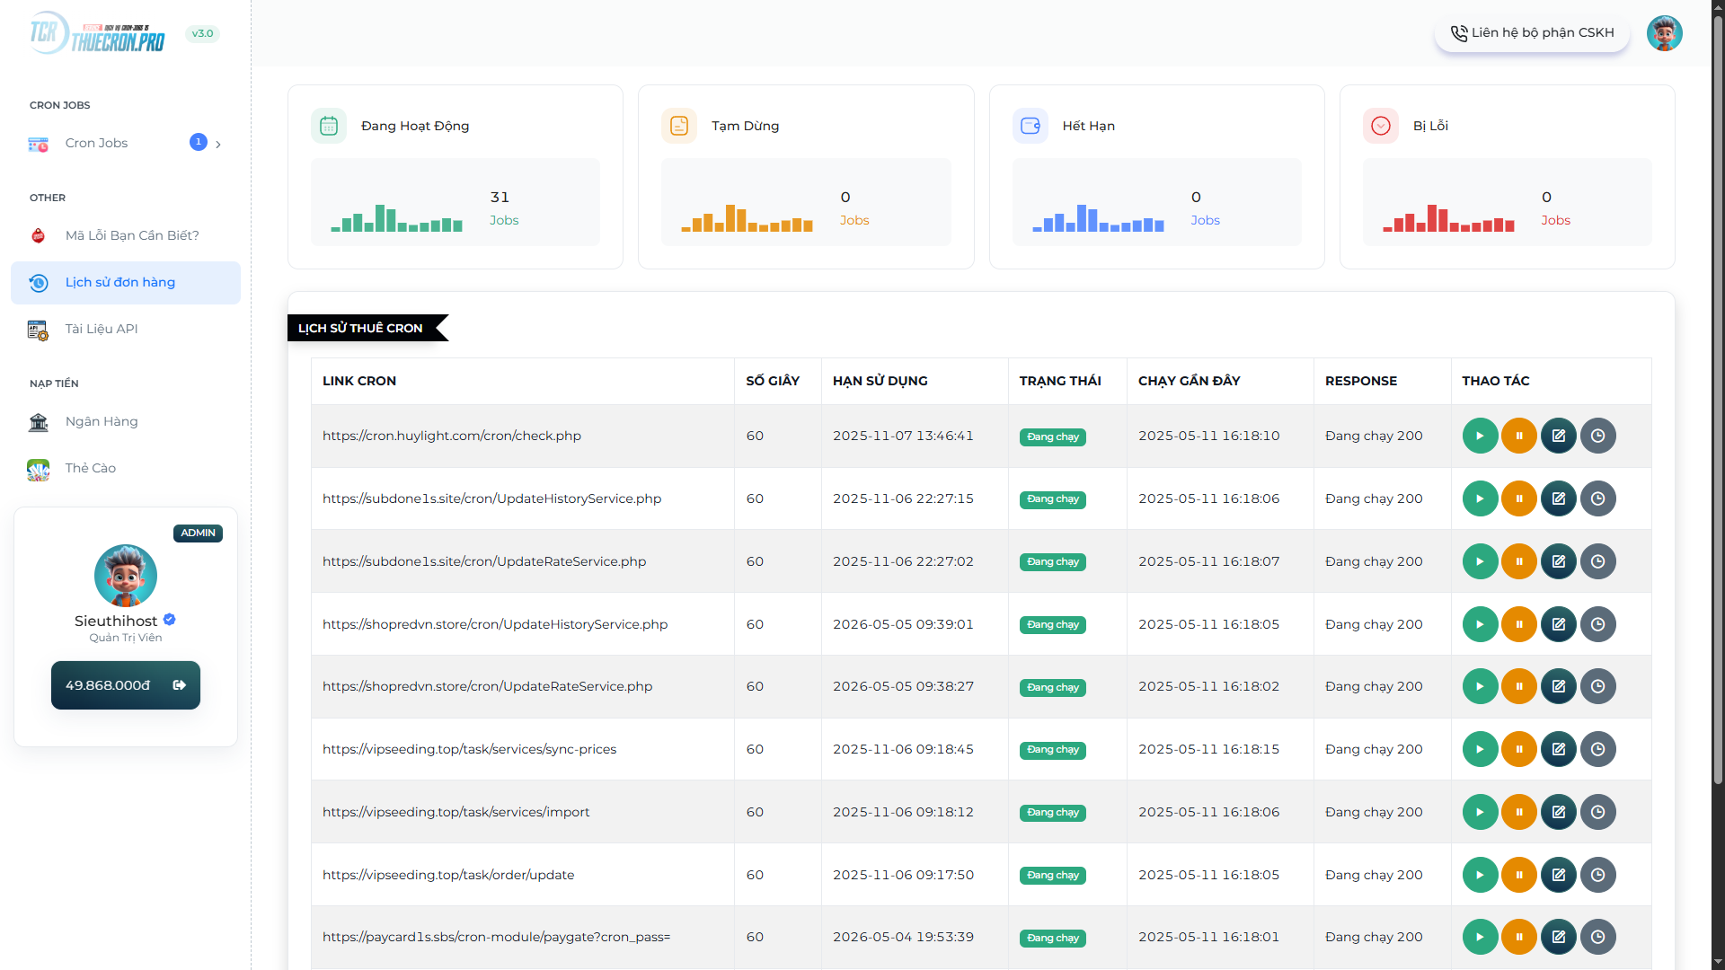The height and width of the screenshot is (970, 1725).
Task: Select the Tạm Dừng status card
Action: [x=805, y=176]
